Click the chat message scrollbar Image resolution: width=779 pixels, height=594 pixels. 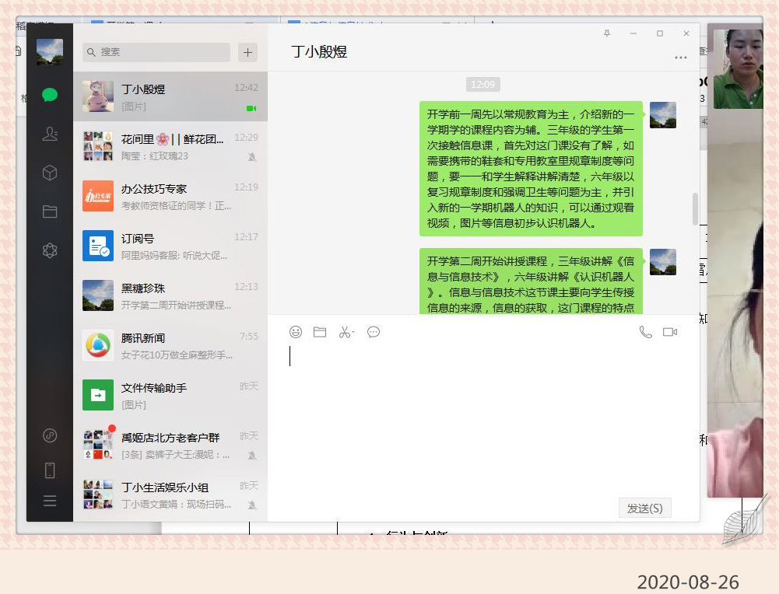695,209
